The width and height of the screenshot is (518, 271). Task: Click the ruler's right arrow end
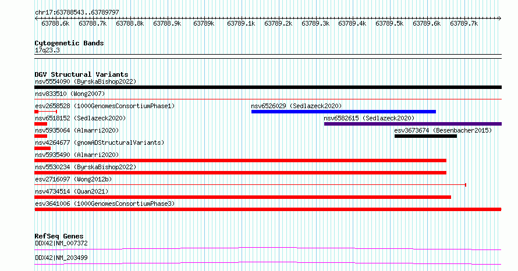pos(500,19)
